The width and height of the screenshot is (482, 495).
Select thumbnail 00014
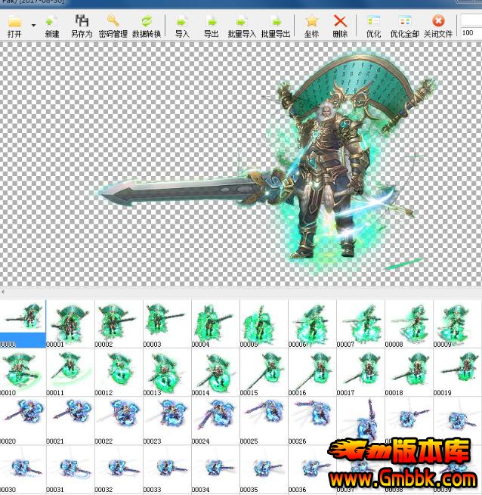215,373
